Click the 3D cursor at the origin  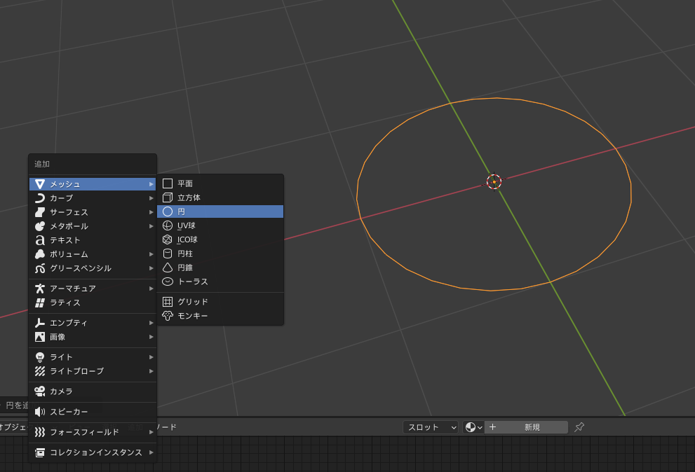coord(494,181)
